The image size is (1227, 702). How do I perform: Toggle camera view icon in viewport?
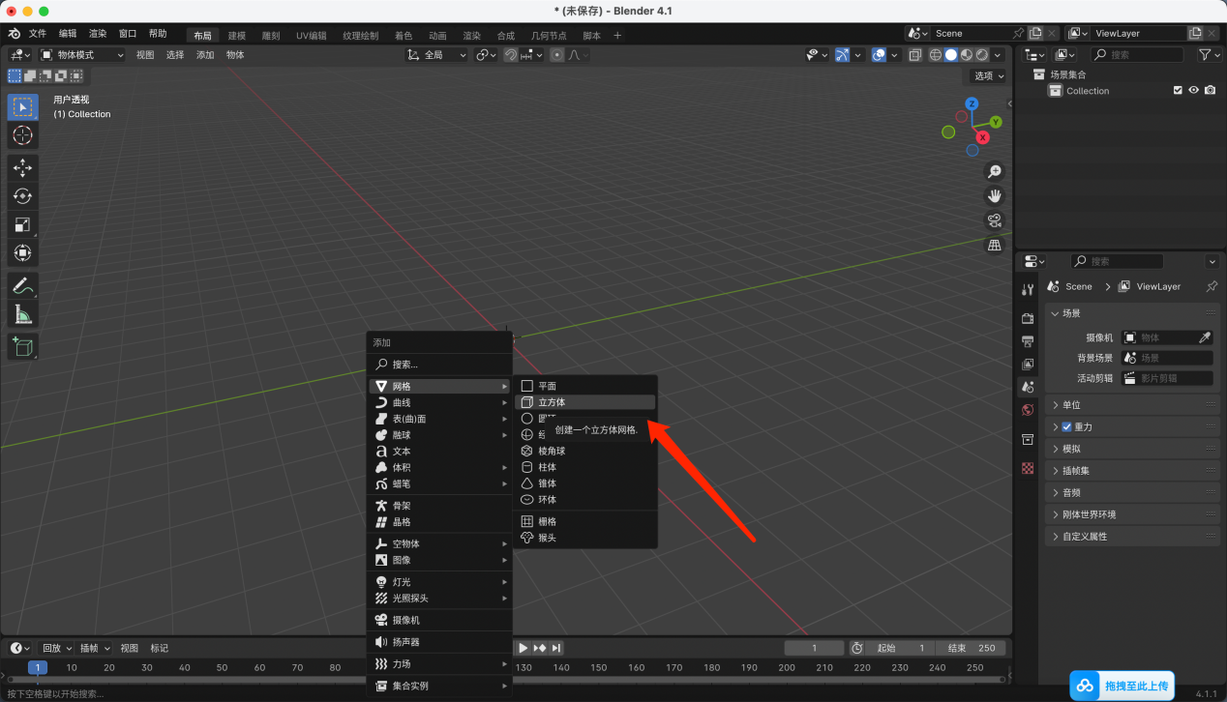click(994, 220)
